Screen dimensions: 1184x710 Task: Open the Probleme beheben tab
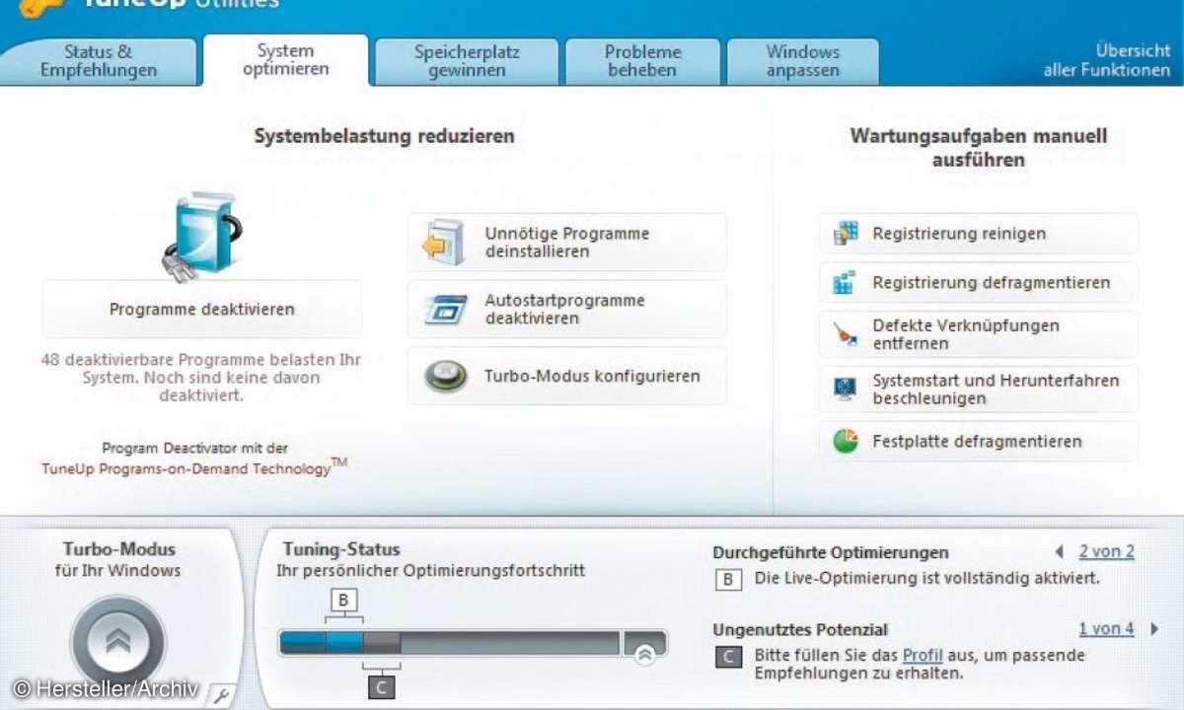pos(642,62)
